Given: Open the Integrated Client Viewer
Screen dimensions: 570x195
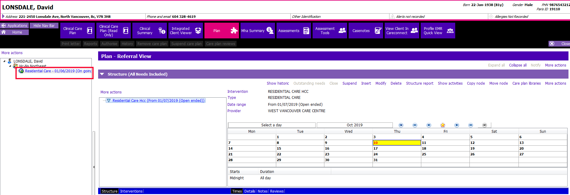Looking at the screenshot, I should coord(185,31).
